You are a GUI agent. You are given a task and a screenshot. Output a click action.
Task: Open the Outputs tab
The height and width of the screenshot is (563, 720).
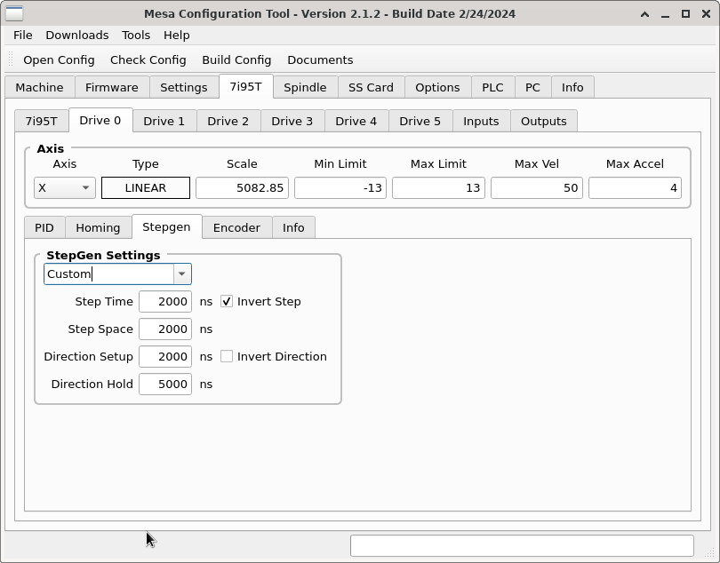coord(543,121)
